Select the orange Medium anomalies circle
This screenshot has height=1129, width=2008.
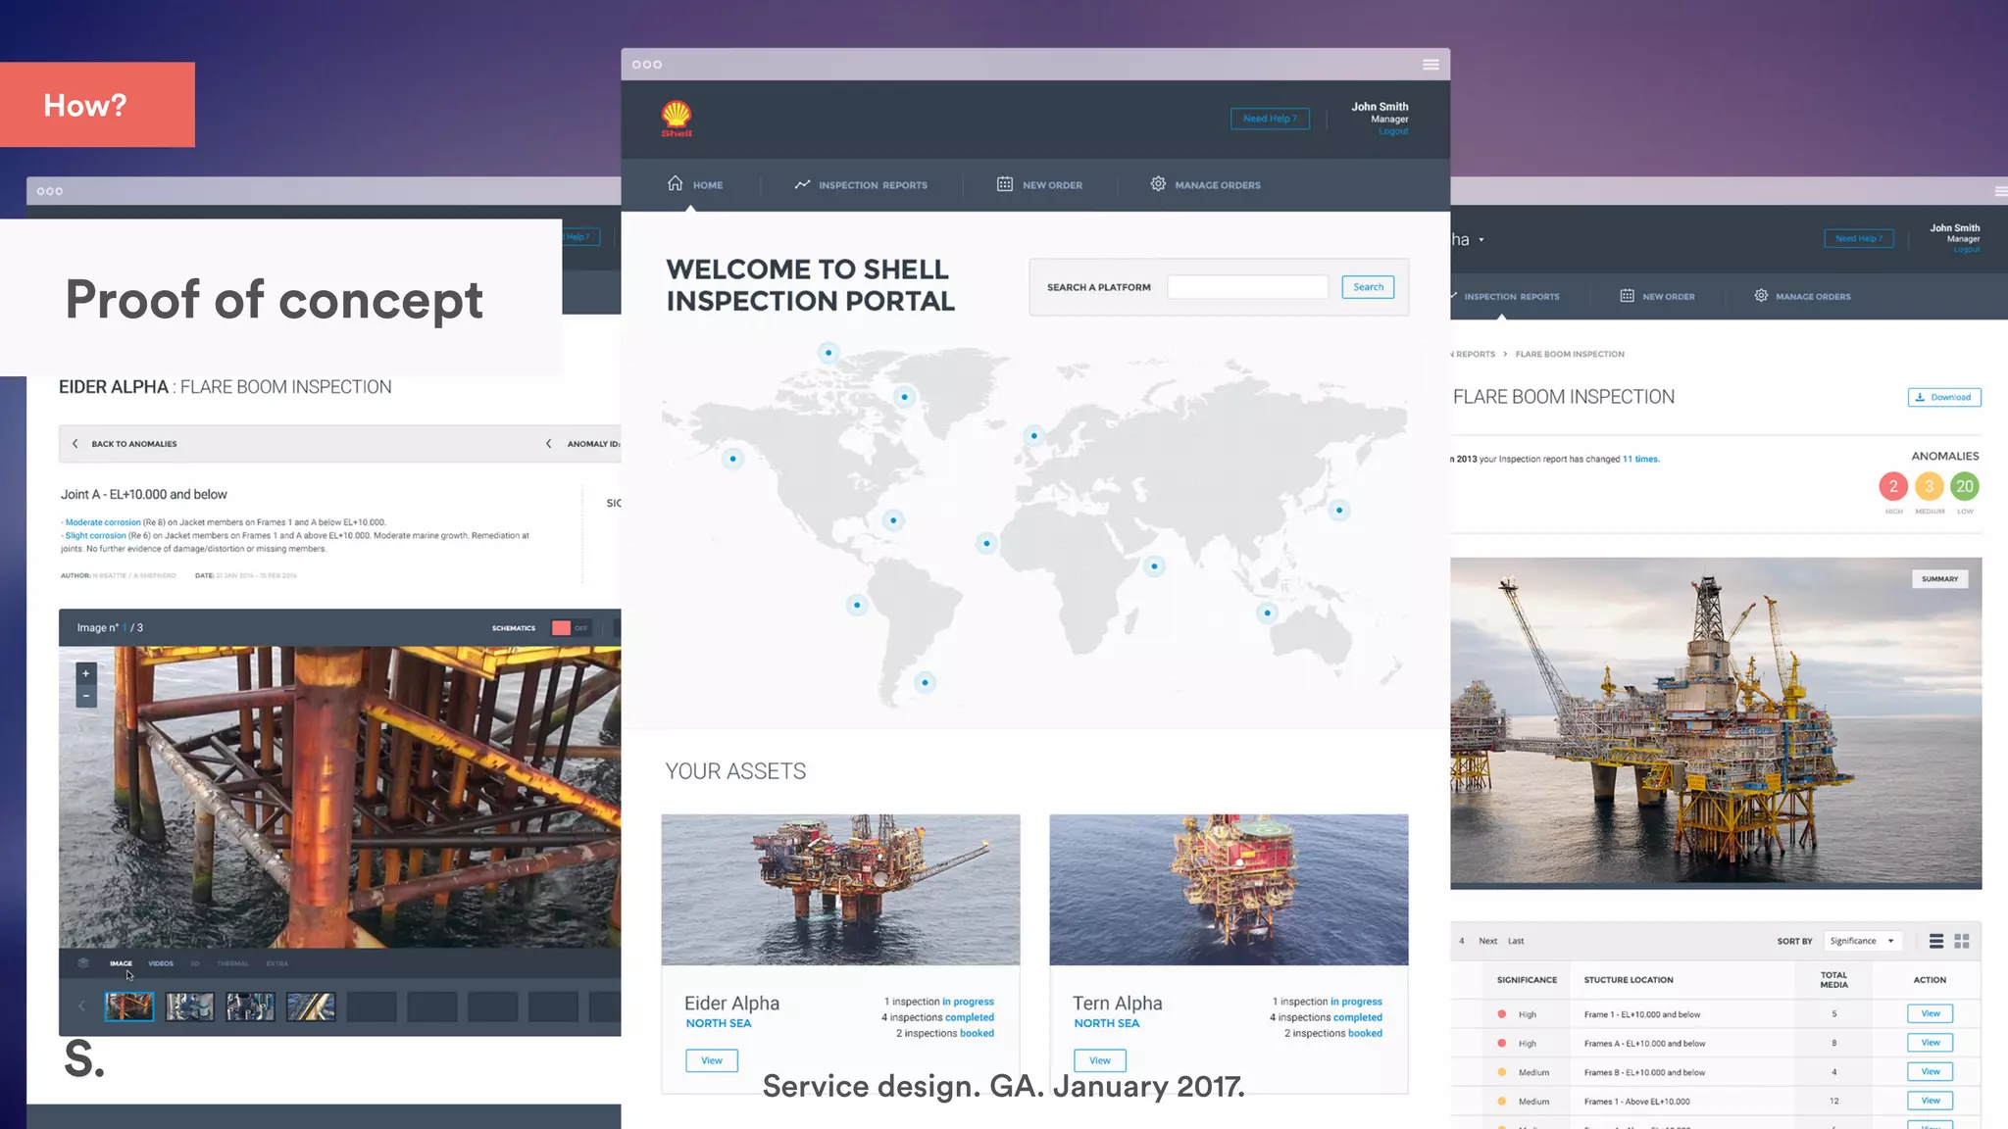[1930, 486]
